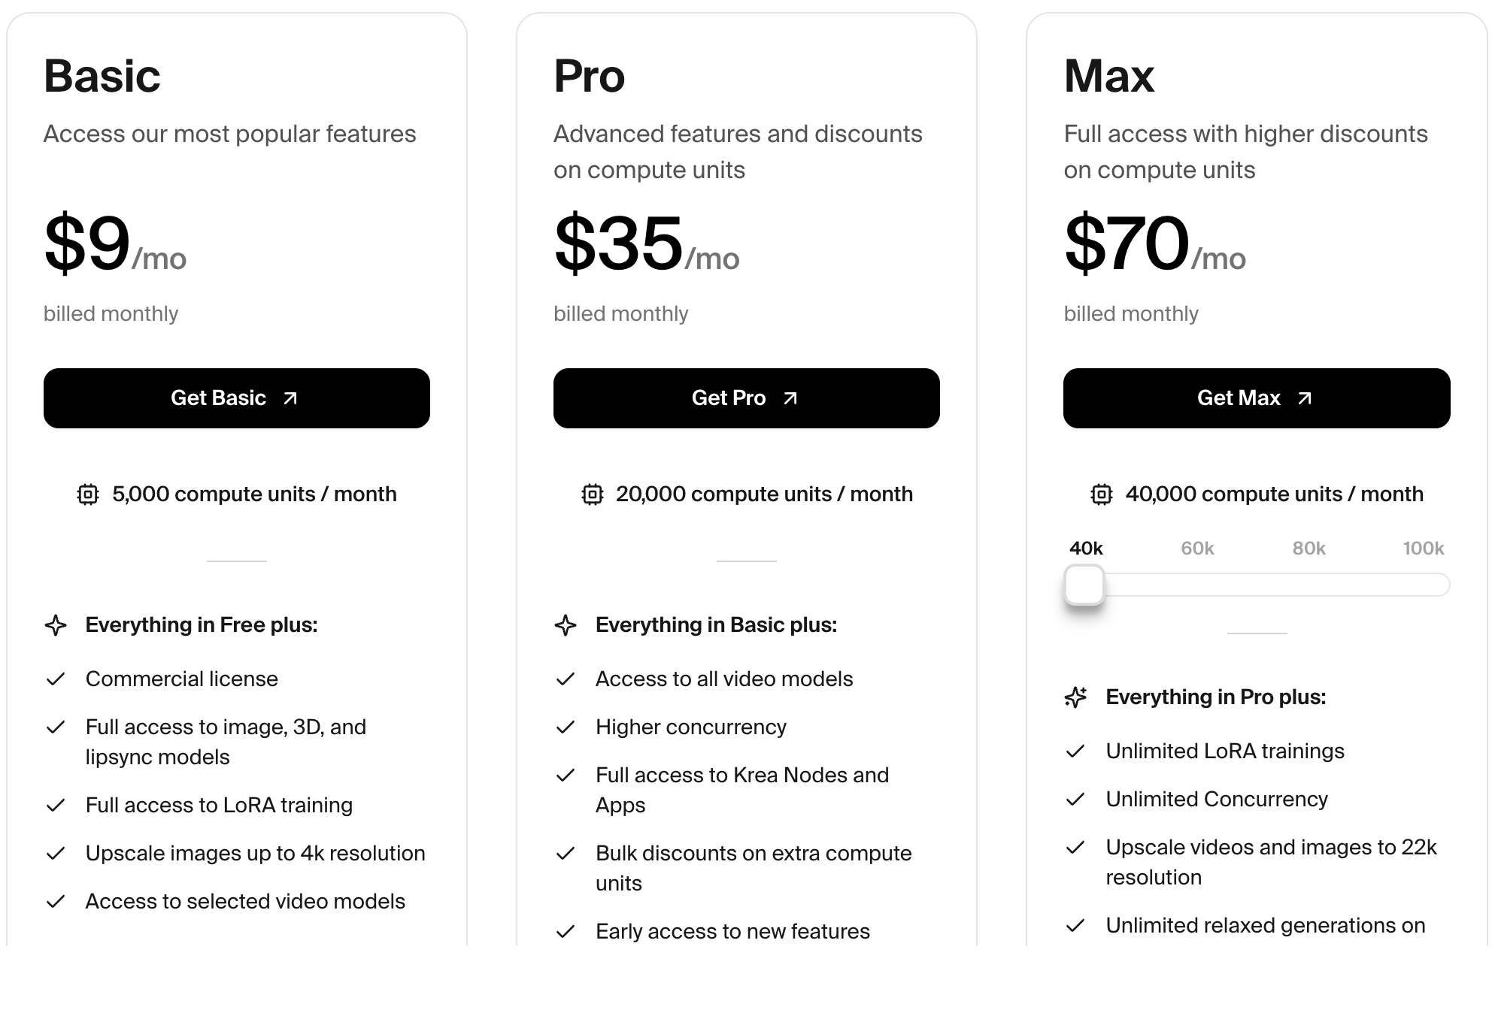
Task: Click the Max plan heading
Action: pyautogui.click(x=1108, y=77)
